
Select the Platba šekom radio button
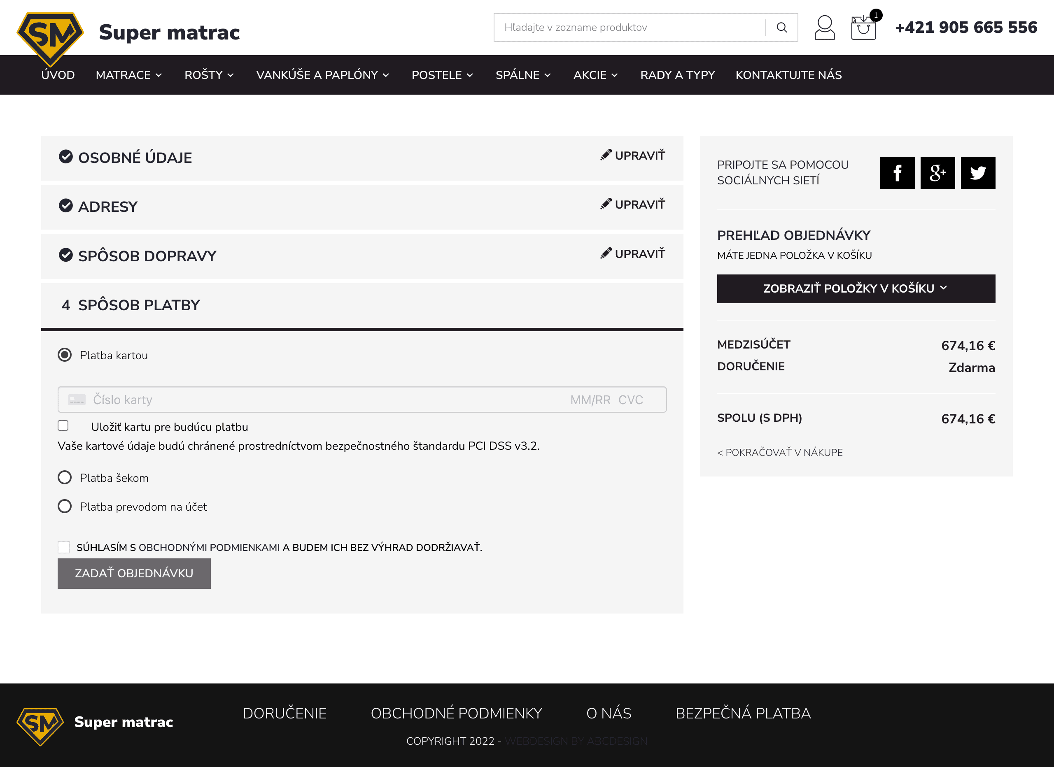[65, 478]
